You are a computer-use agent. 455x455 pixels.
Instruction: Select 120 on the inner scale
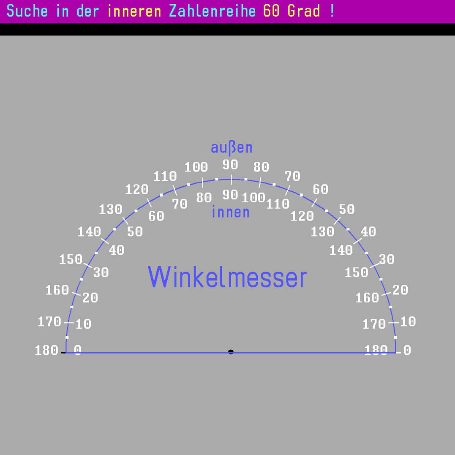tap(302, 216)
